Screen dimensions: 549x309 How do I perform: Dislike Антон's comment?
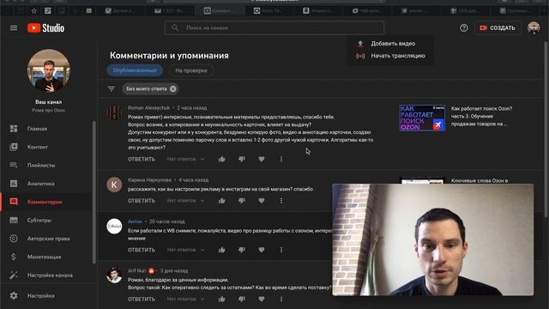(x=242, y=250)
